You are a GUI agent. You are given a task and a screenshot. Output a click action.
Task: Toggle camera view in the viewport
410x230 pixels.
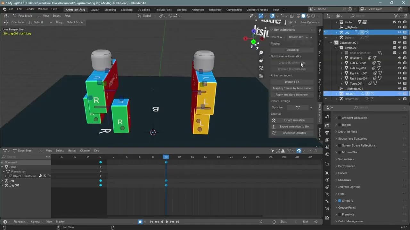(261, 68)
